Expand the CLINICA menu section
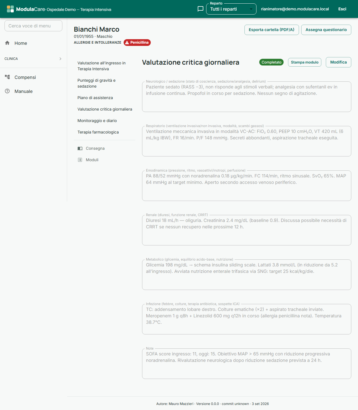This screenshot has width=358, height=410. 33,59
